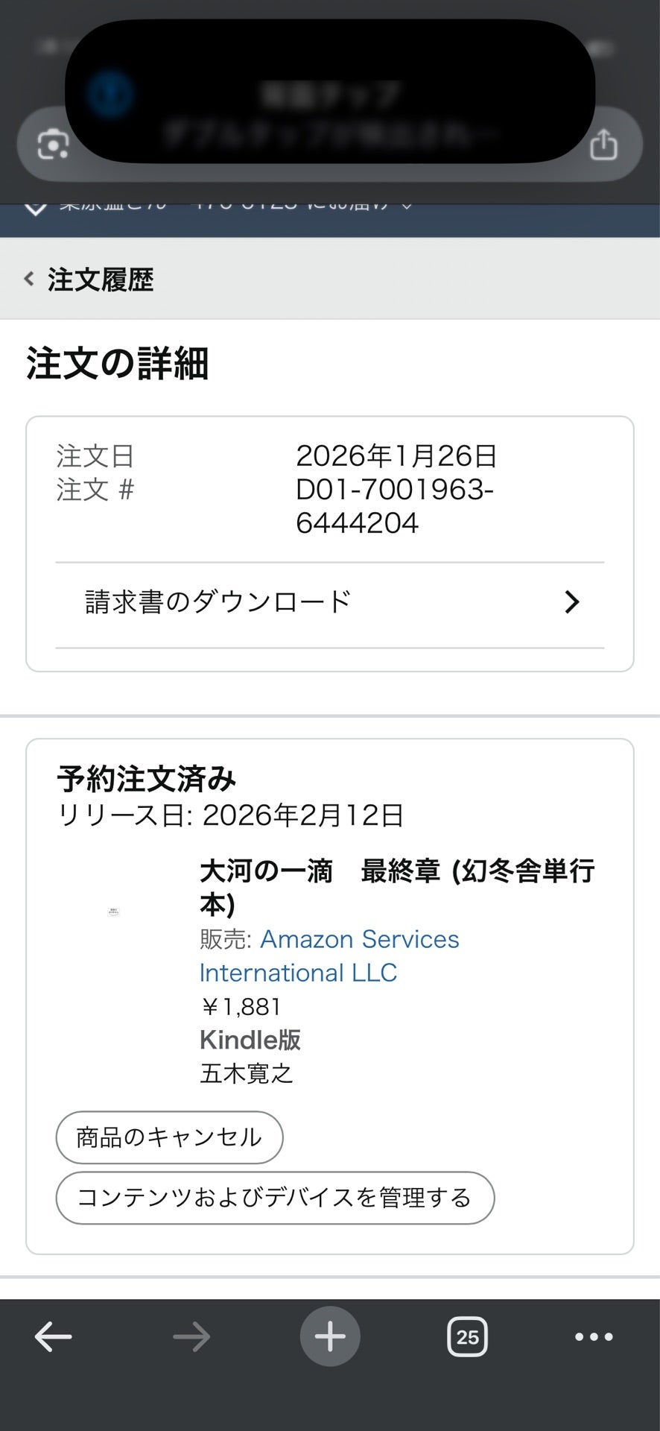Go back to 注文履歴

click(x=101, y=279)
